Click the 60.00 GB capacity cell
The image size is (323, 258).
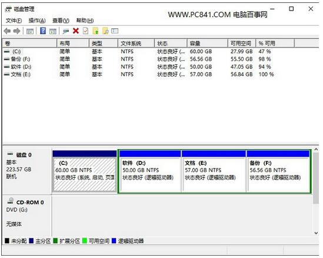pos(201,51)
